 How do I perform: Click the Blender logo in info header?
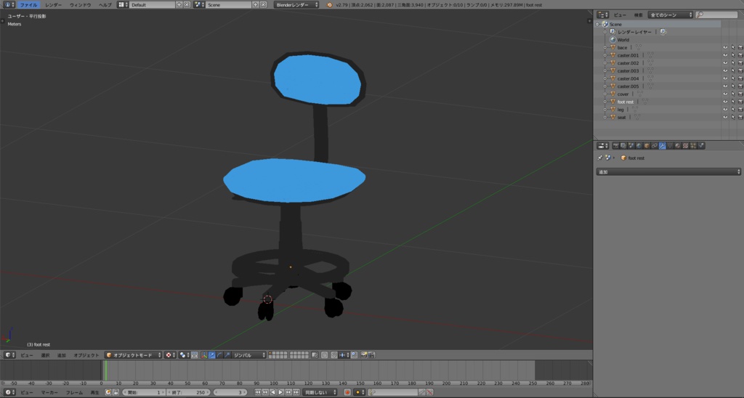coord(330,5)
